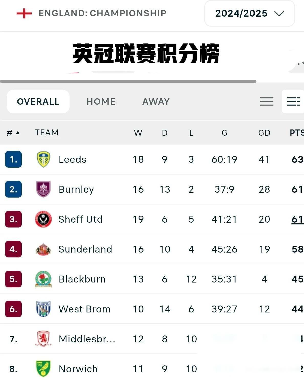The width and height of the screenshot is (304, 380).
Task: Click the Norwich canary crest icon
Action: pos(43,369)
